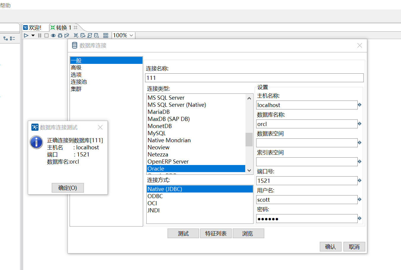Run the transformation with the play icon
Screen dimensions: 401x270
click(x=26, y=35)
